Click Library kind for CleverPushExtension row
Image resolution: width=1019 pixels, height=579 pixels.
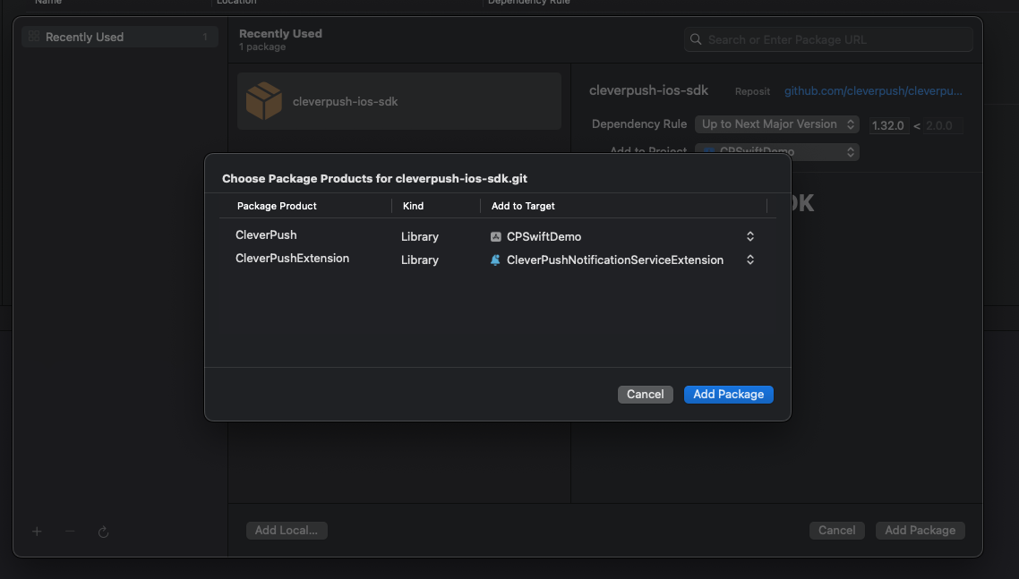[x=420, y=260]
